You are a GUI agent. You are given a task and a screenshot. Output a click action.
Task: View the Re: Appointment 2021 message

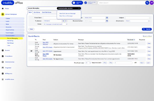149,59
